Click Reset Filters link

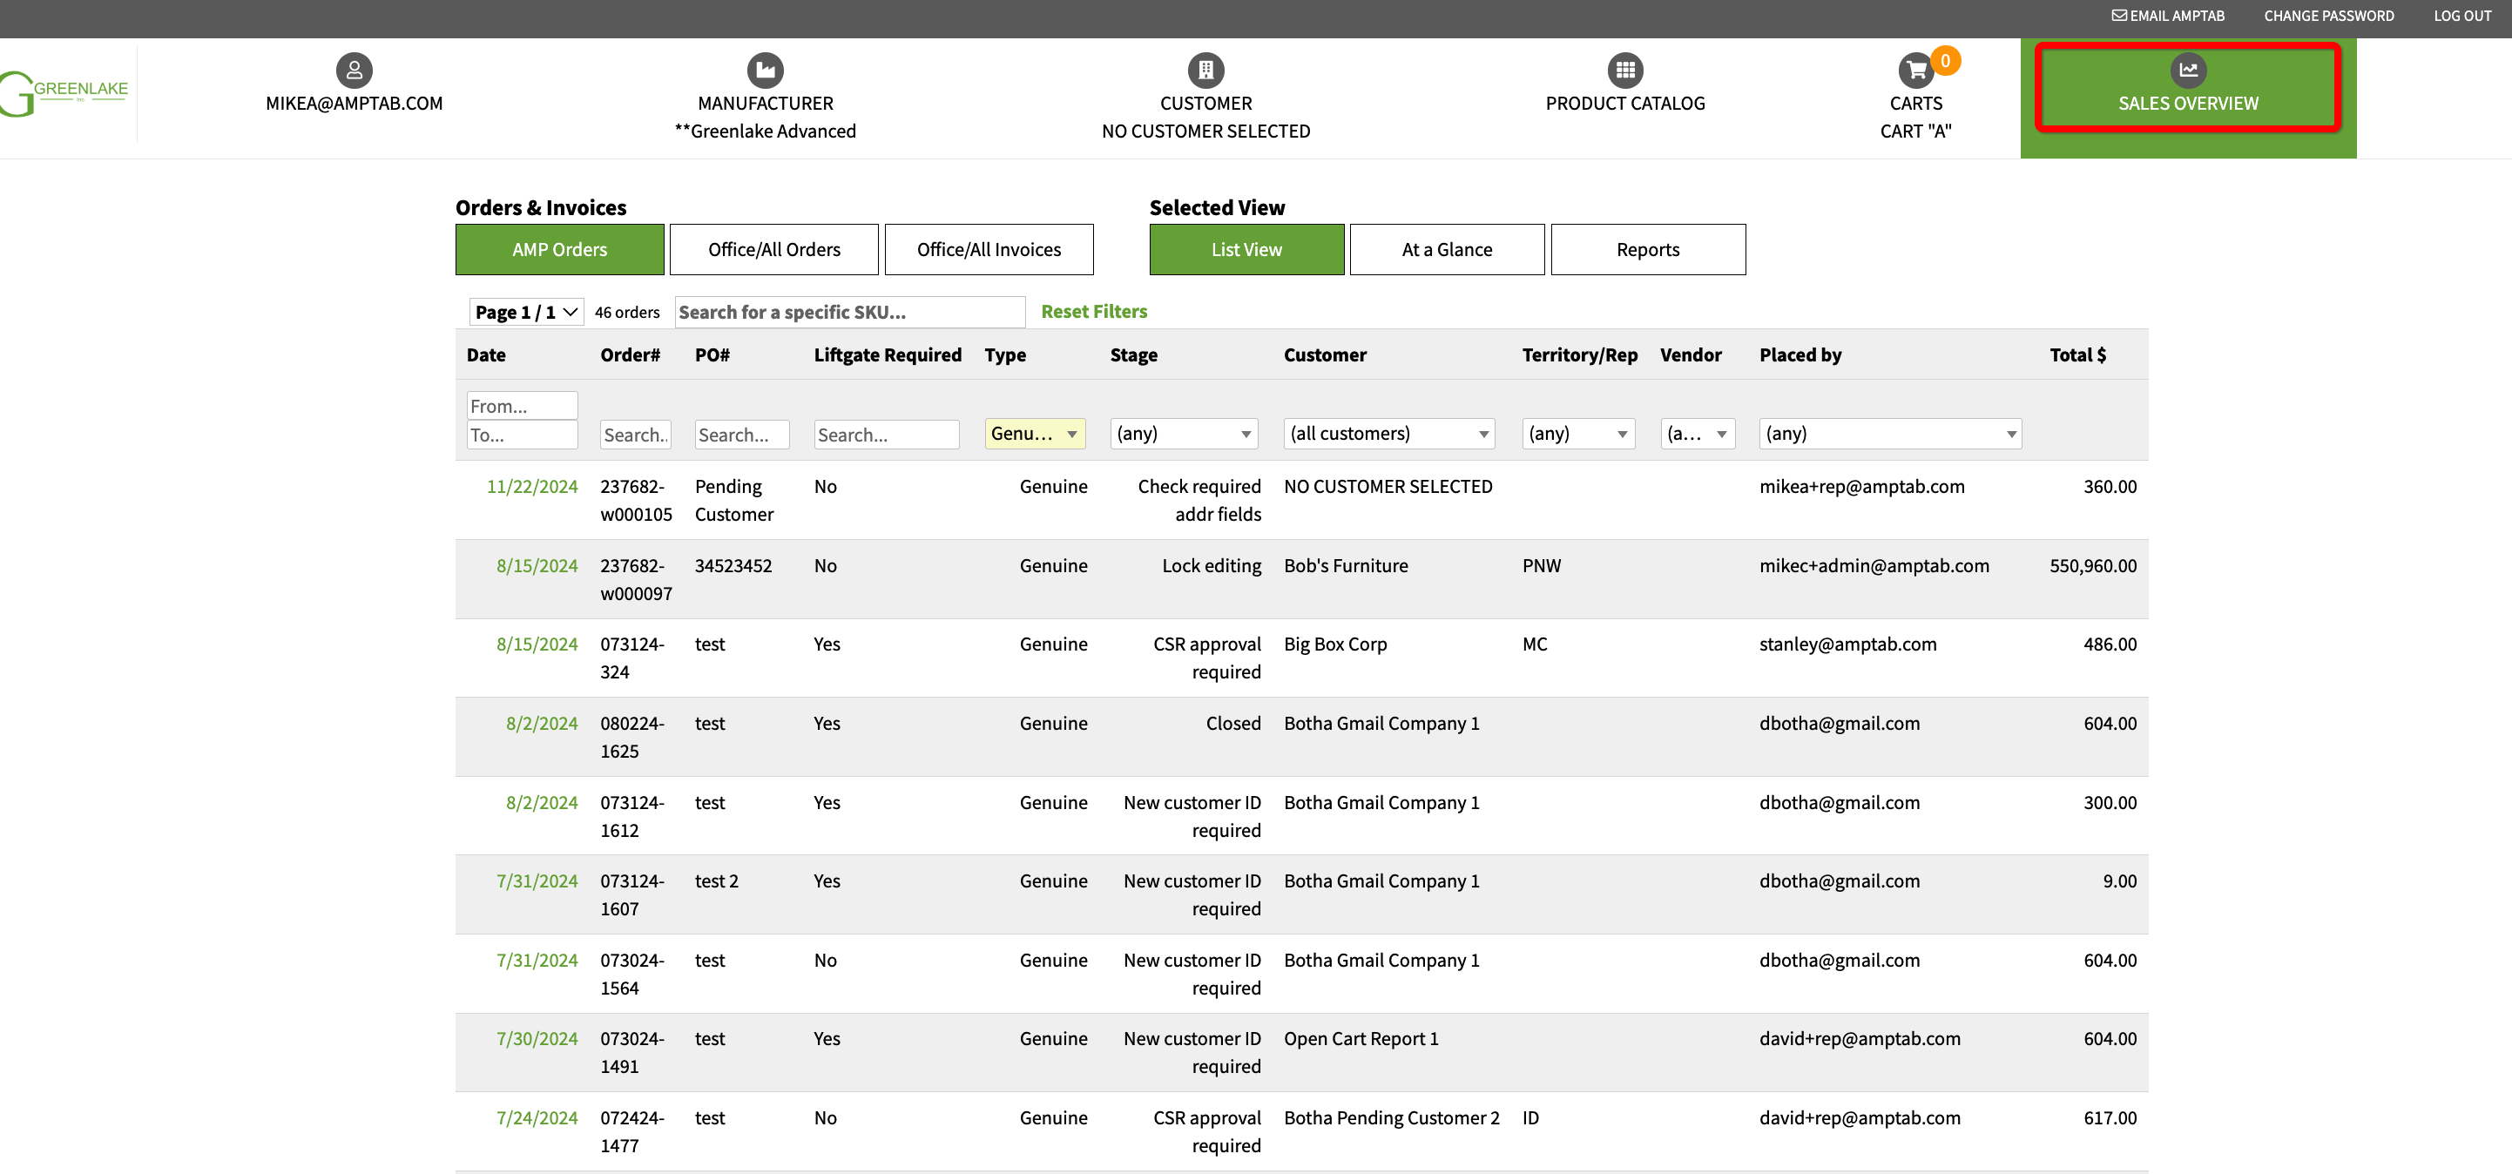tap(1093, 312)
